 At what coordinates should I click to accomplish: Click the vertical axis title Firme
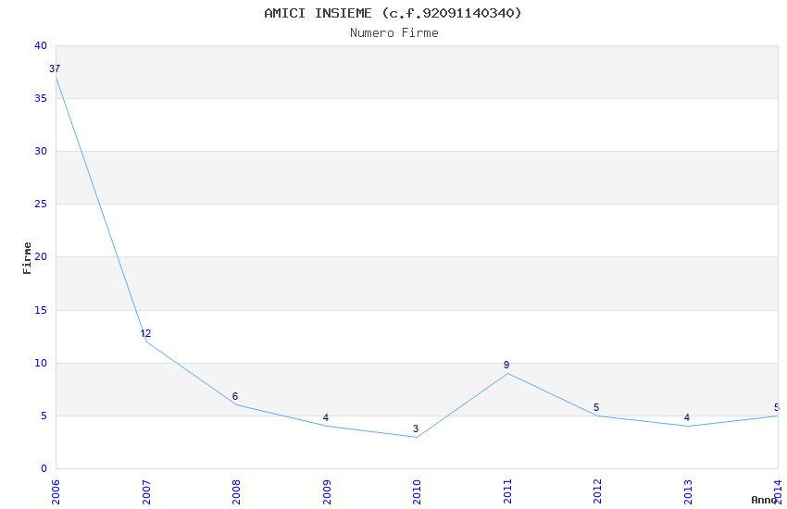pos(28,257)
